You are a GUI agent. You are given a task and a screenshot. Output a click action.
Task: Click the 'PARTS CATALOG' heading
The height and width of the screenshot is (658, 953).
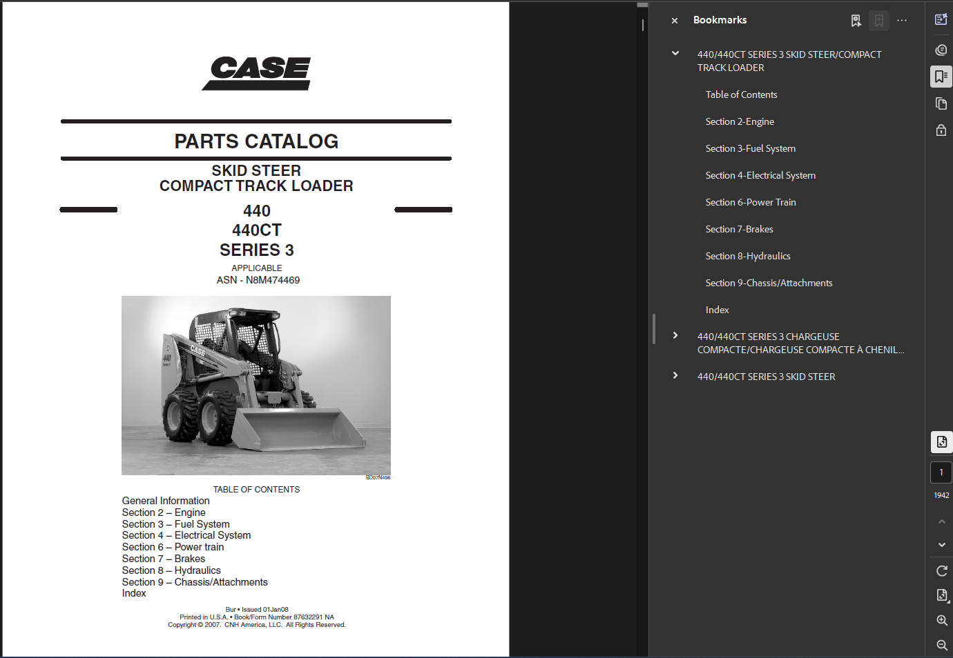256,141
